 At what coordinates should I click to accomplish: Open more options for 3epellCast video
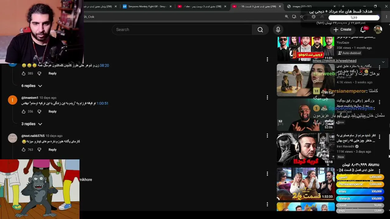[379, 102]
